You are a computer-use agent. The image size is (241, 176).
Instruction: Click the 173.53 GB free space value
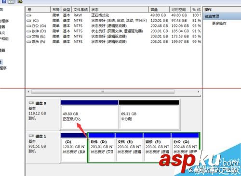tap(180, 37)
